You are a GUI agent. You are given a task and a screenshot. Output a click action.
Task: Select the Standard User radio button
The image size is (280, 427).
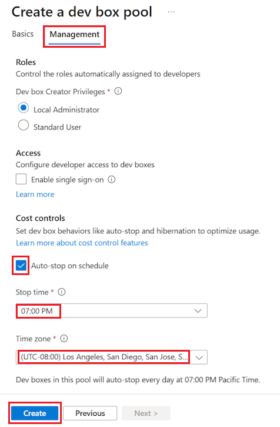[24, 125]
